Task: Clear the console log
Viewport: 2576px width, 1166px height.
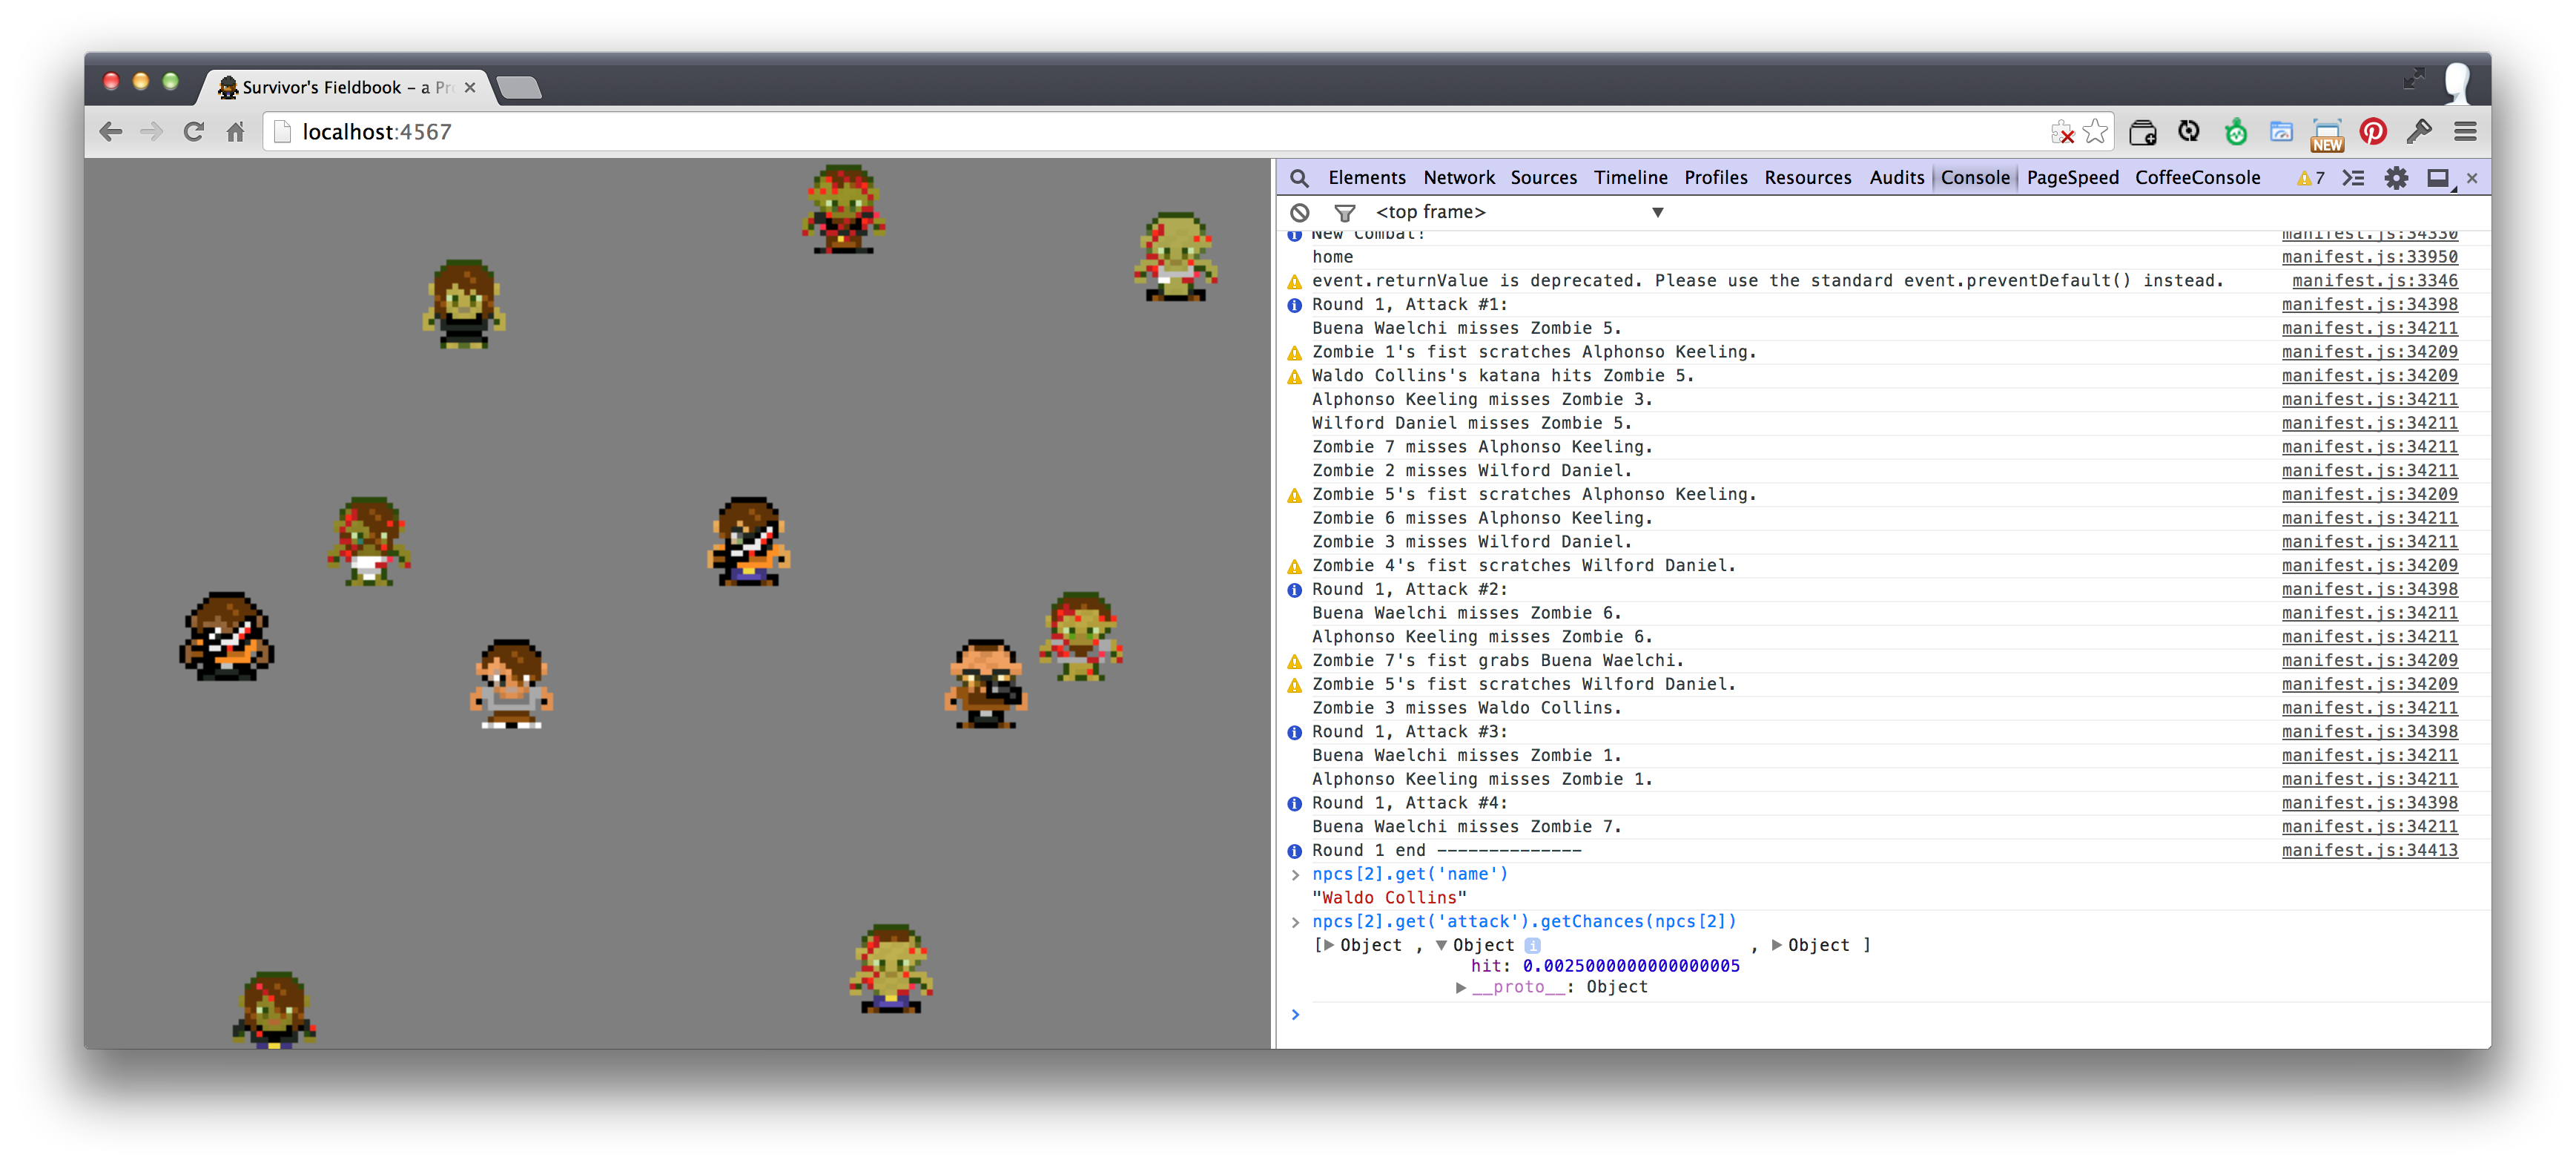Action: [1299, 212]
